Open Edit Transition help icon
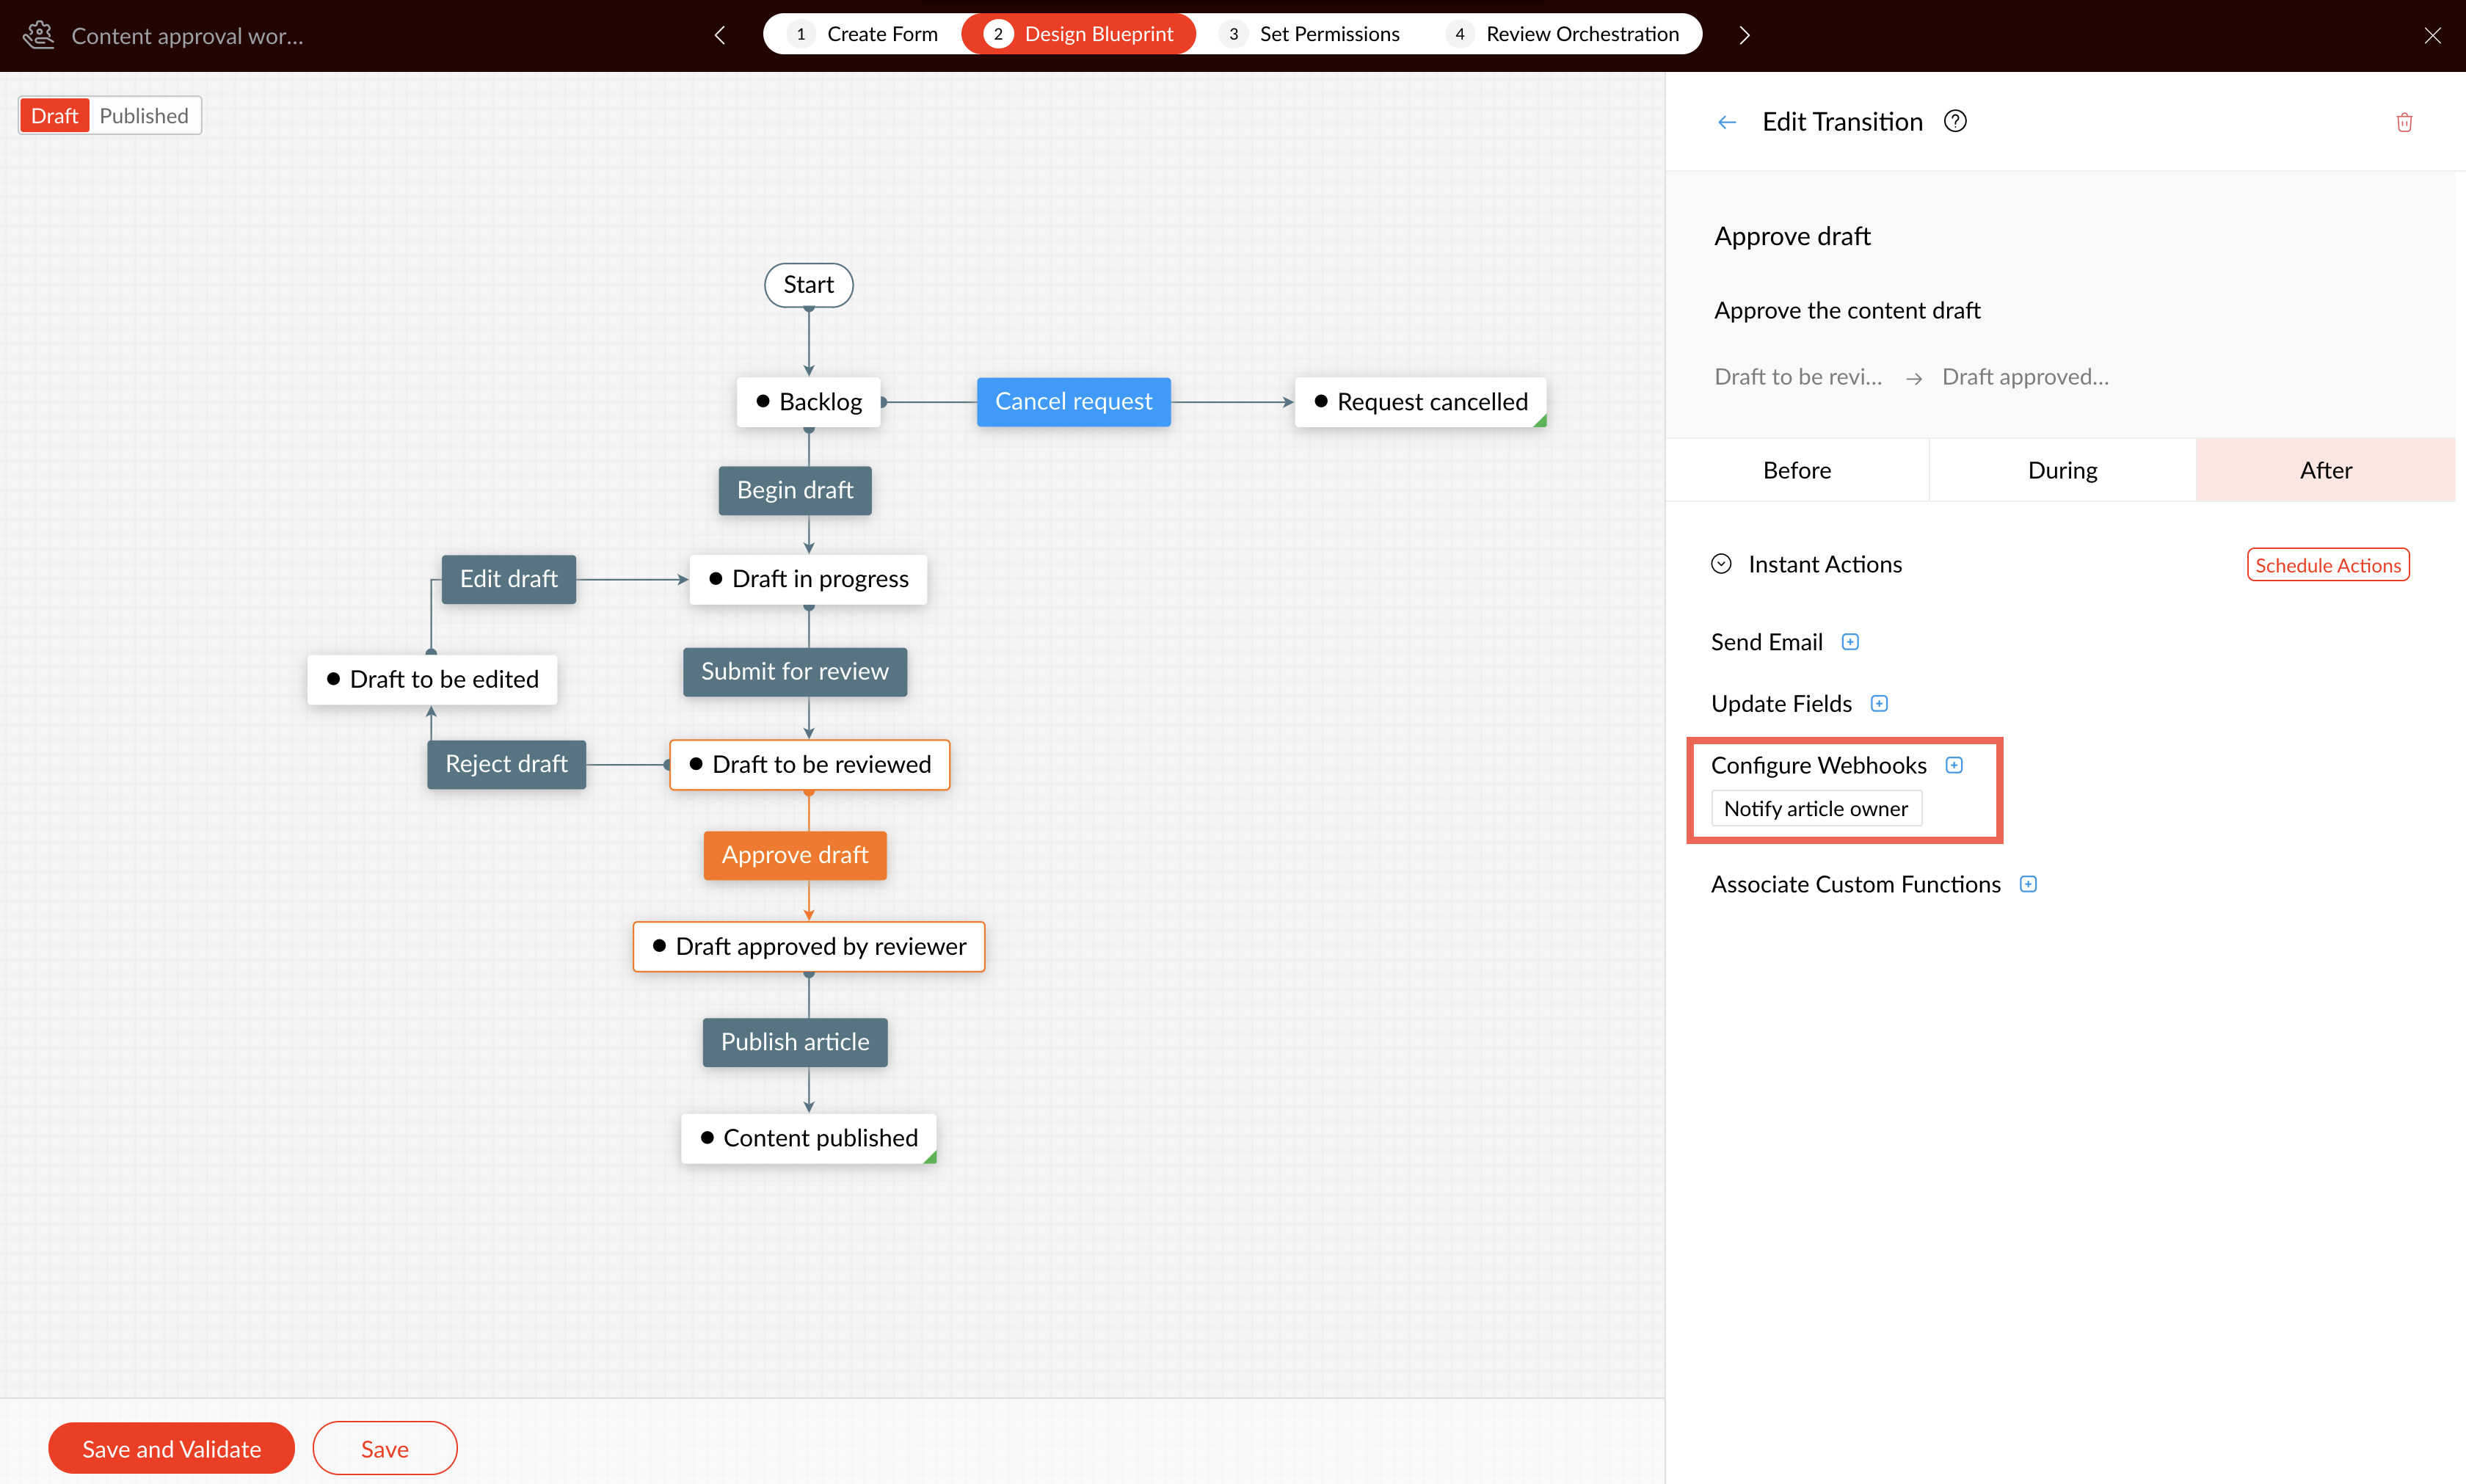The height and width of the screenshot is (1484, 2466). click(x=1954, y=122)
